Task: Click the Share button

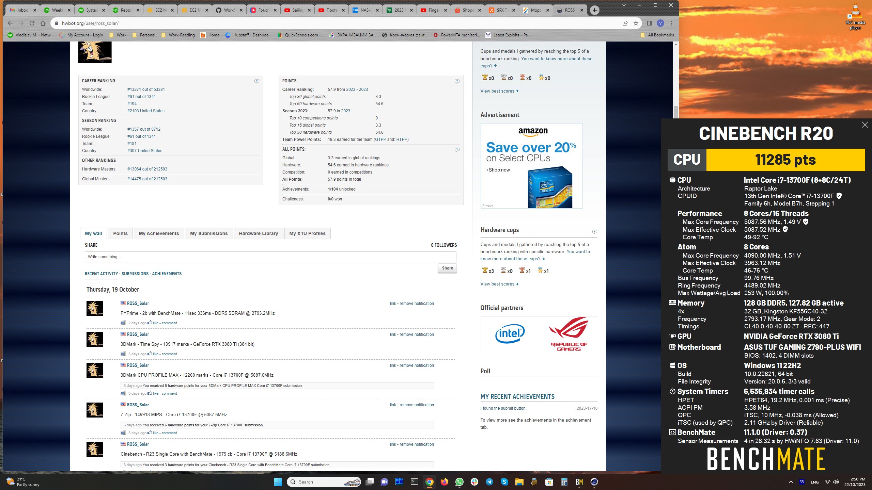Action: click(447, 268)
